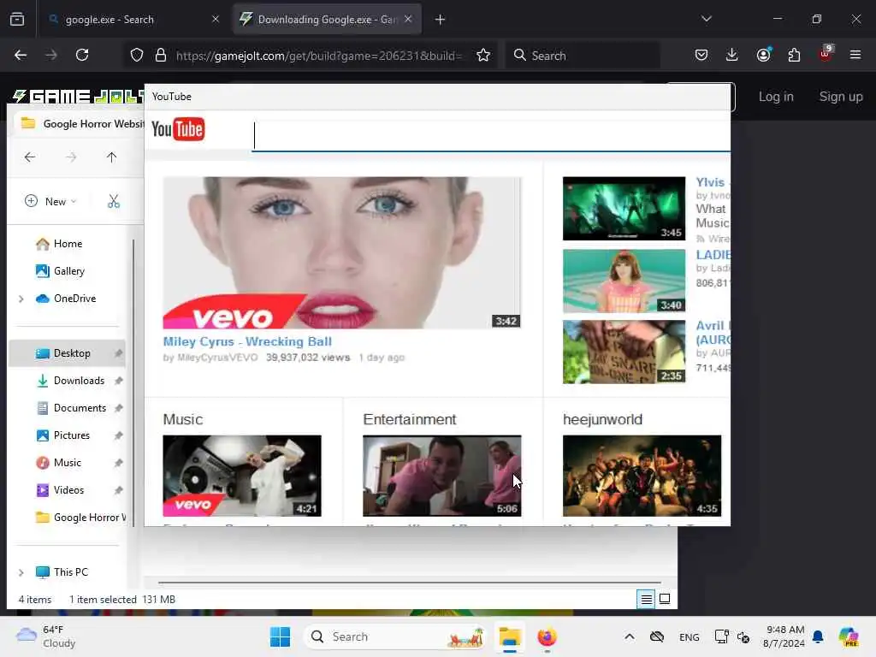Switch to details view in File Explorer
Screen dimensions: 876x657
(646, 599)
